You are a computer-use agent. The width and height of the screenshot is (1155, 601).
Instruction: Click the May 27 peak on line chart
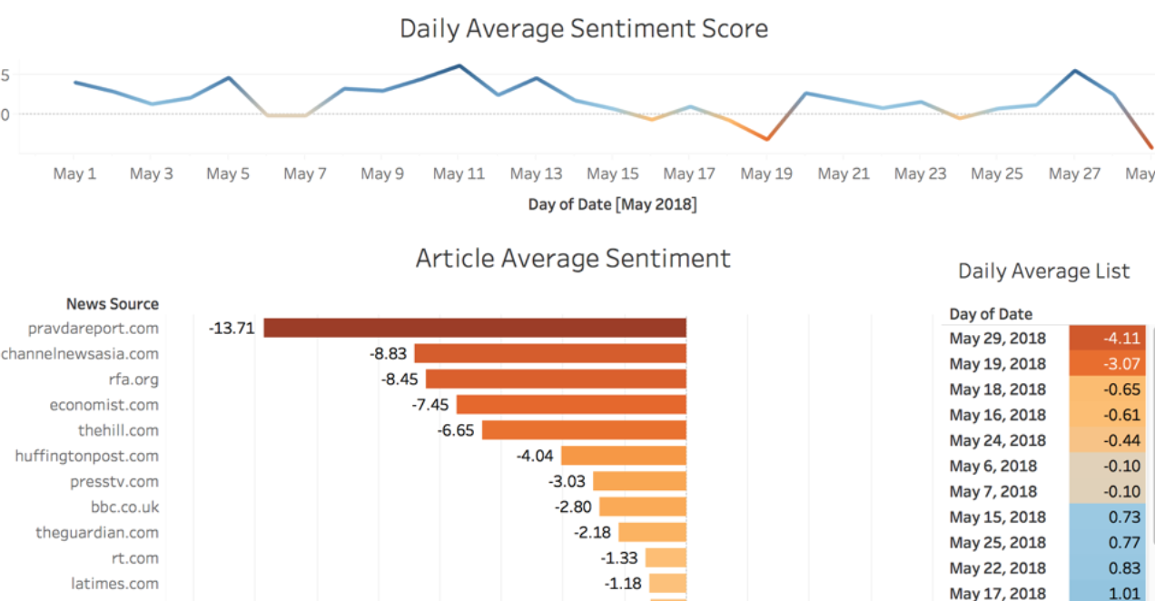(1075, 70)
